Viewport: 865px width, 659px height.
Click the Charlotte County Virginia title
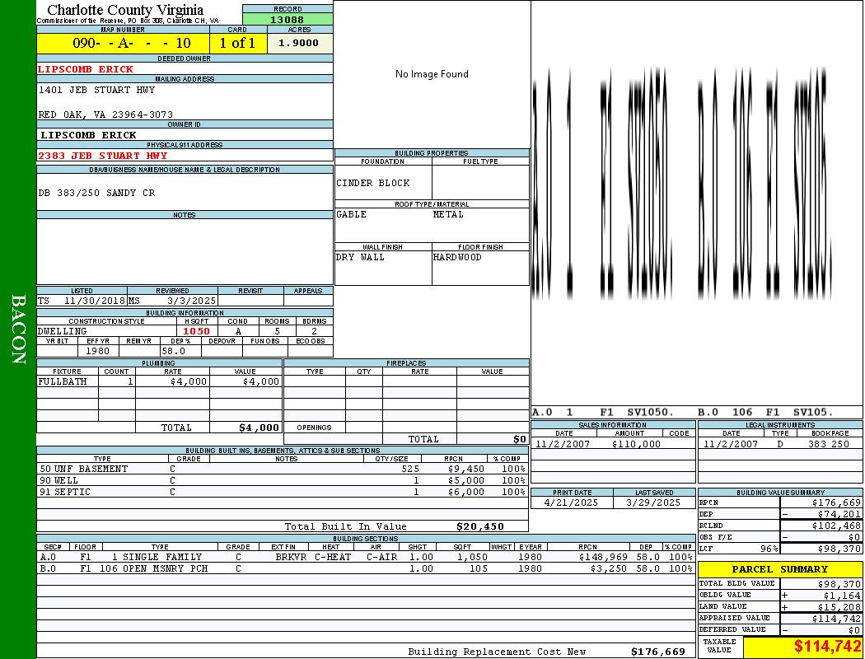point(125,10)
